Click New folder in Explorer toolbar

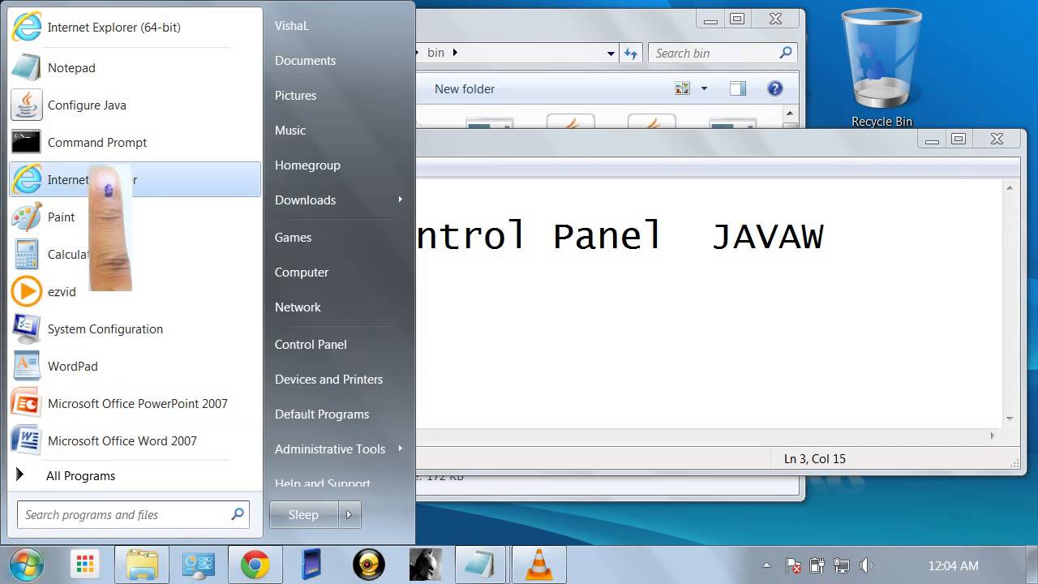click(x=464, y=89)
